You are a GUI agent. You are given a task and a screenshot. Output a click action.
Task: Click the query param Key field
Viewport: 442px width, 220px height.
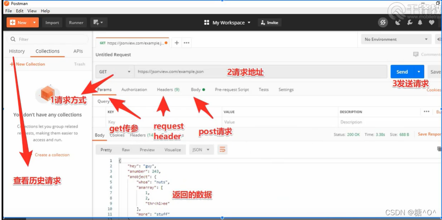click(163, 122)
